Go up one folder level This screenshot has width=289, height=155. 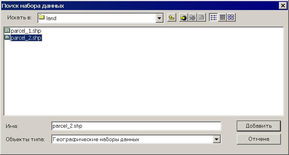(172, 18)
